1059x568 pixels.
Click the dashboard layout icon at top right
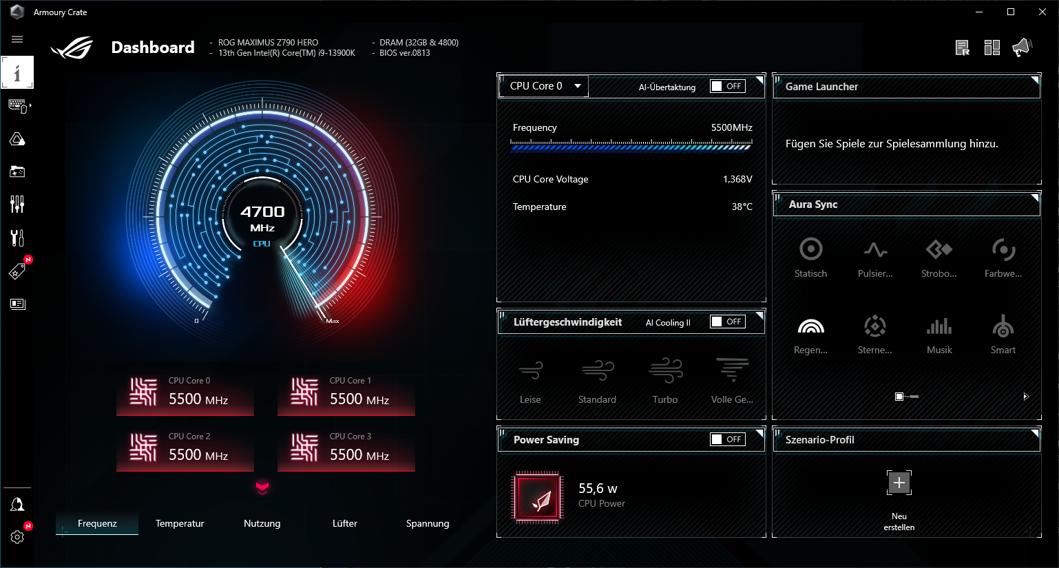coord(992,48)
